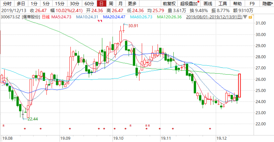Select the MA5:24.73 indicator label
This screenshot has height=142, width=274.
click(61, 17)
